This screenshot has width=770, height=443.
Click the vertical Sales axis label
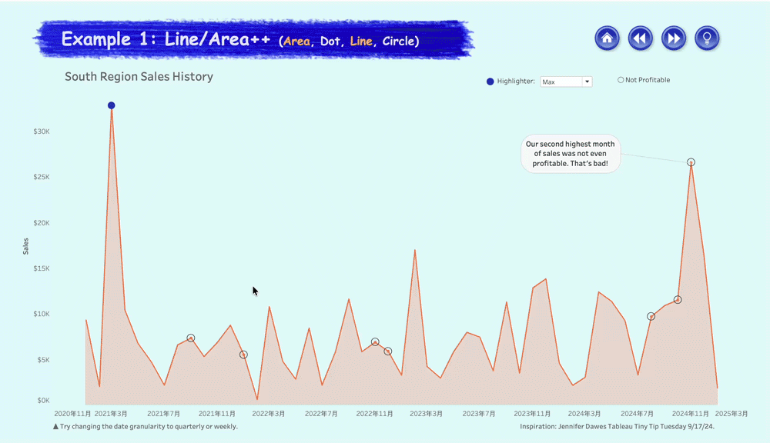coord(26,246)
